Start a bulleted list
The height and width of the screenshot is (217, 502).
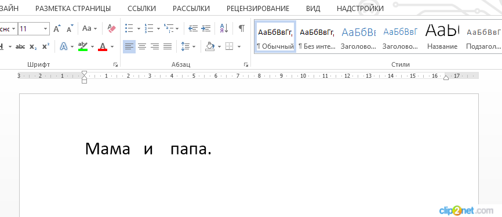[129, 28]
